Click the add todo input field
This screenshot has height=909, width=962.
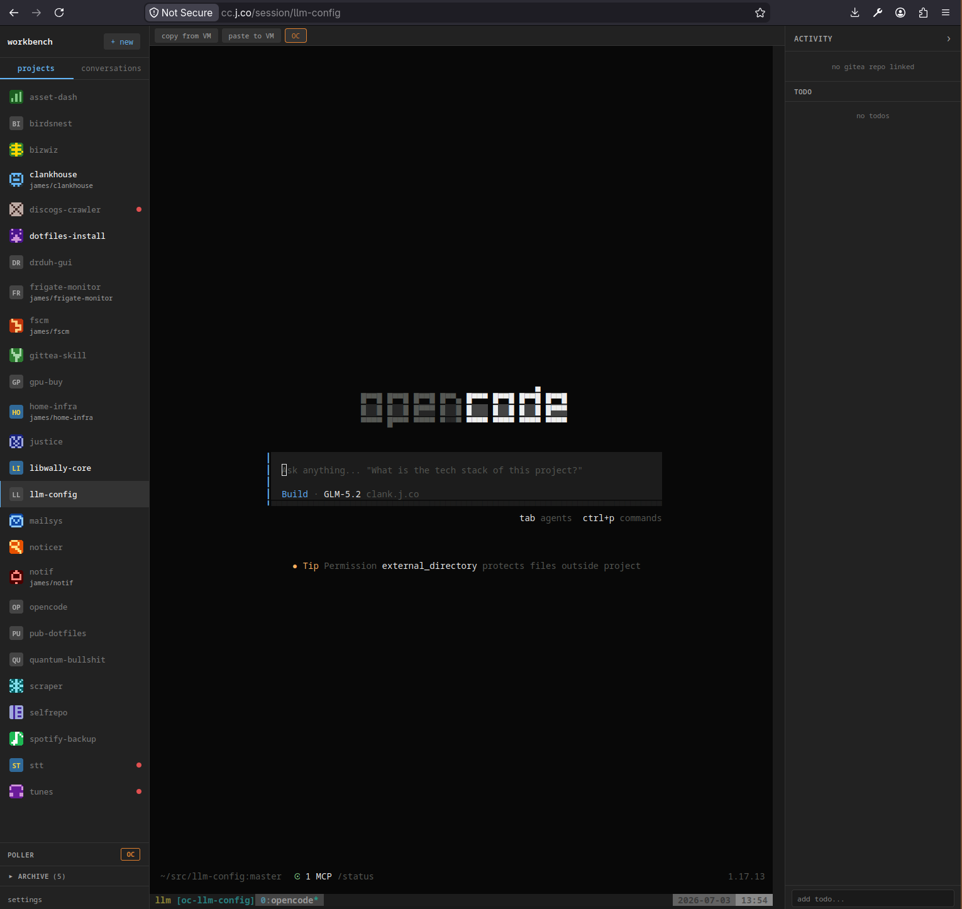pyautogui.click(x=873, y=899)
